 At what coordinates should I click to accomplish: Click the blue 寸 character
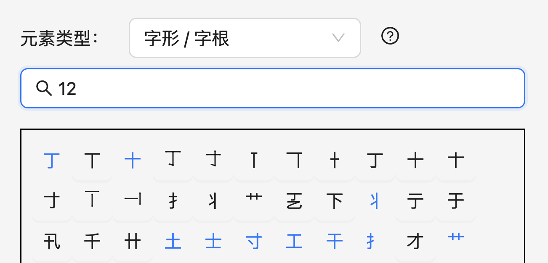(254, 242)
